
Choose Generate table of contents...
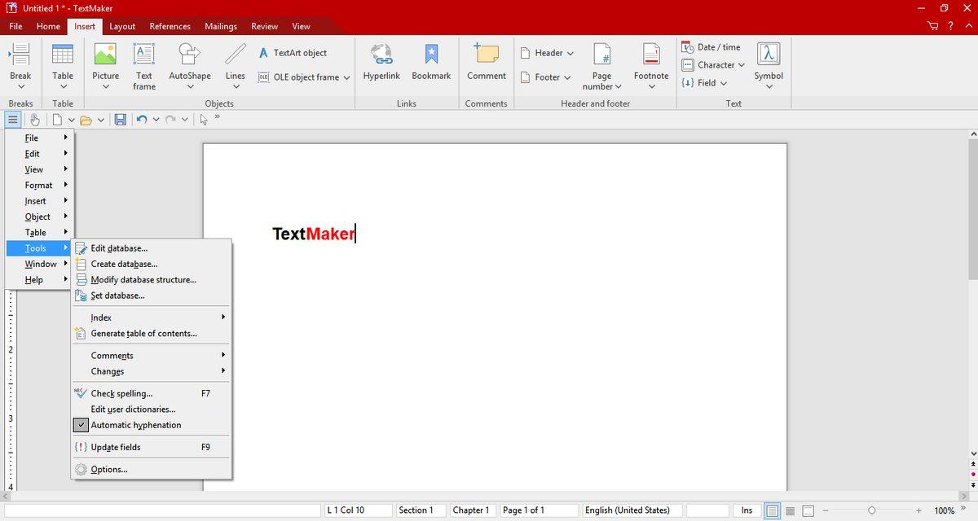[x=152, y=334]
